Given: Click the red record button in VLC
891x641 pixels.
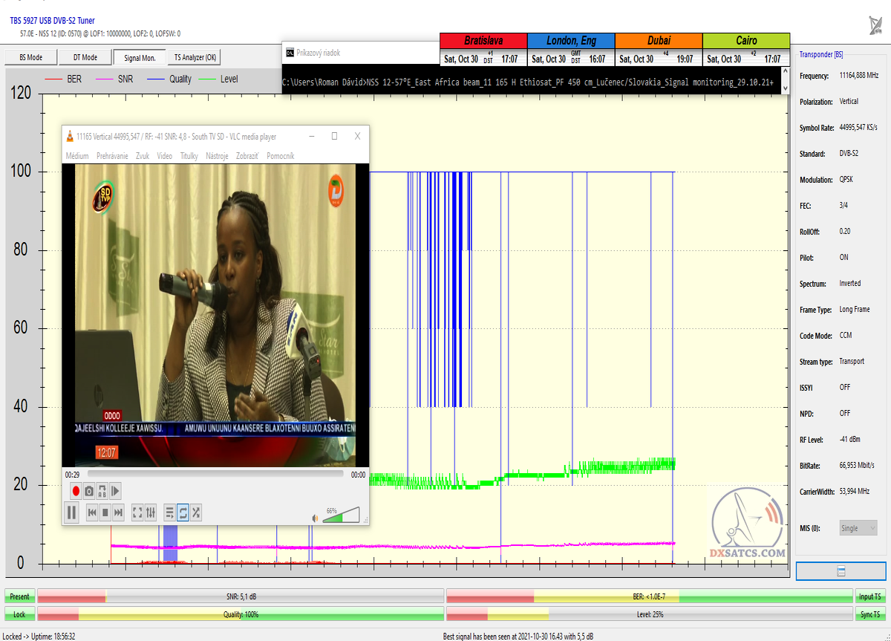Looking at the screenshot, I should coord(76,491).
